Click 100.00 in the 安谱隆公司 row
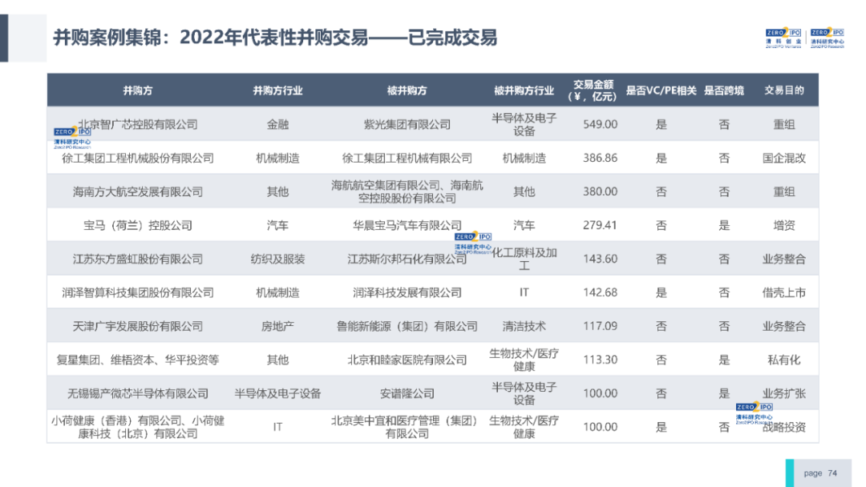The image size is (866, 487). coord(601,394)
